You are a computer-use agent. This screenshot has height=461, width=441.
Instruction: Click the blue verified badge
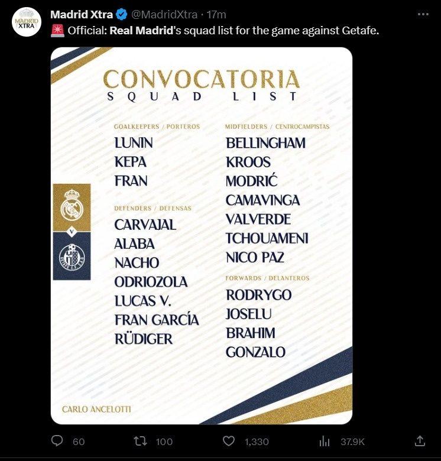pos(122,14)
